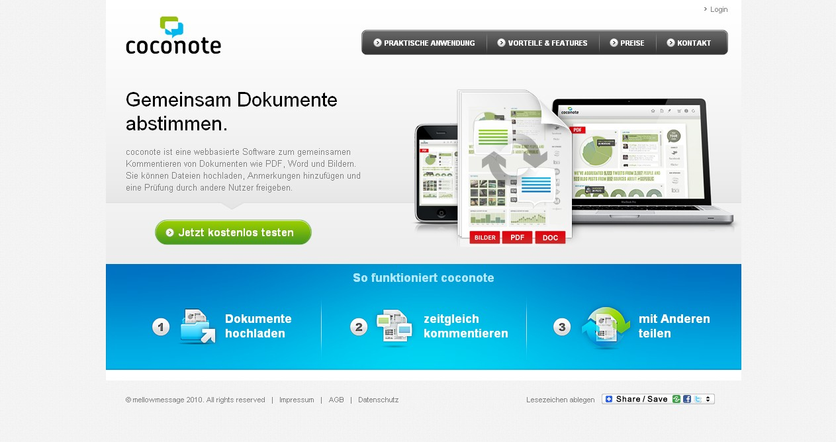Viewport: 836px width, 442px height.
Task: Open the PRAKTISCHE ANWENDUNG navigation menu
Action: tap(424, 42)
